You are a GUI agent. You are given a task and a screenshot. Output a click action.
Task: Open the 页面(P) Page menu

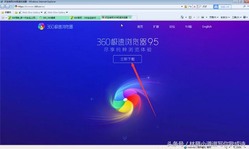[x=214, y=17]
